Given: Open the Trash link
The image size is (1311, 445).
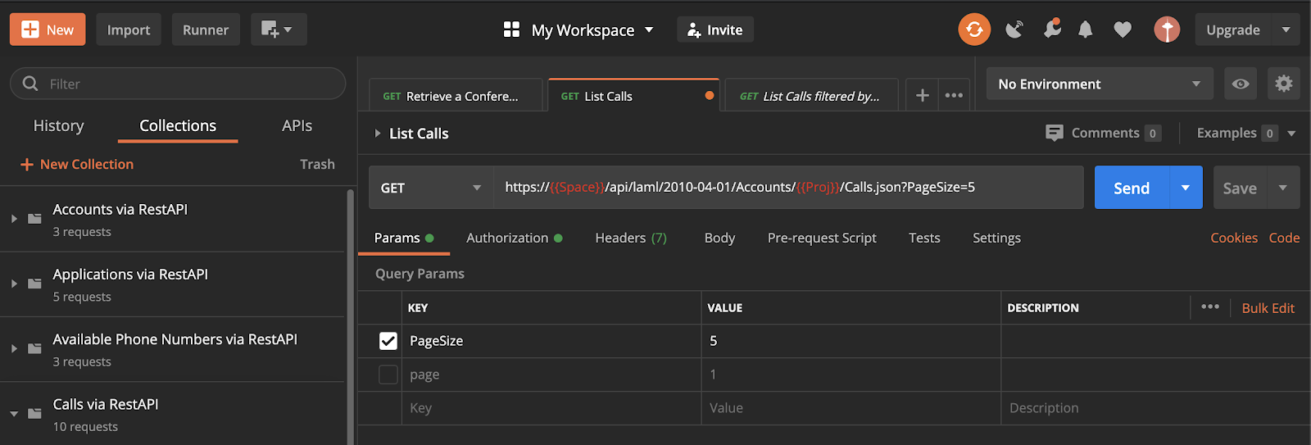Looking at the screenshot, I should (x=317, y=164).
